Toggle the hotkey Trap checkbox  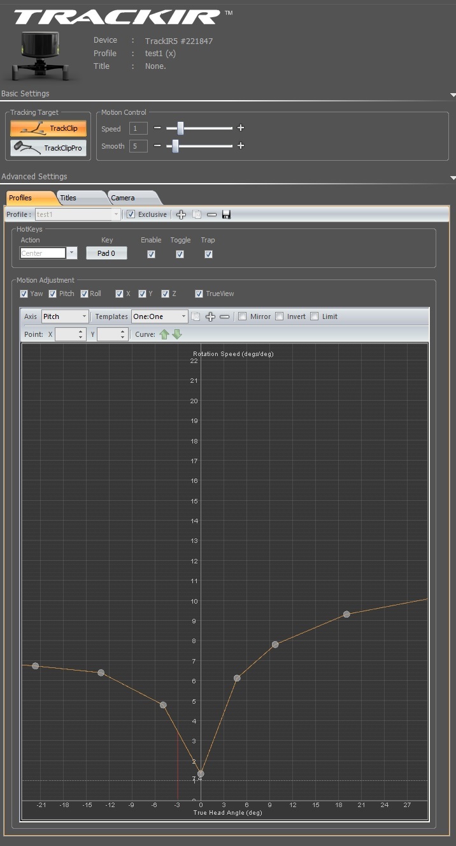(208, 254)
